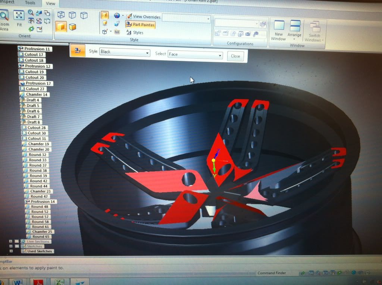
Task: Open the Style dropdown showing Black
Action: point(125,52)
